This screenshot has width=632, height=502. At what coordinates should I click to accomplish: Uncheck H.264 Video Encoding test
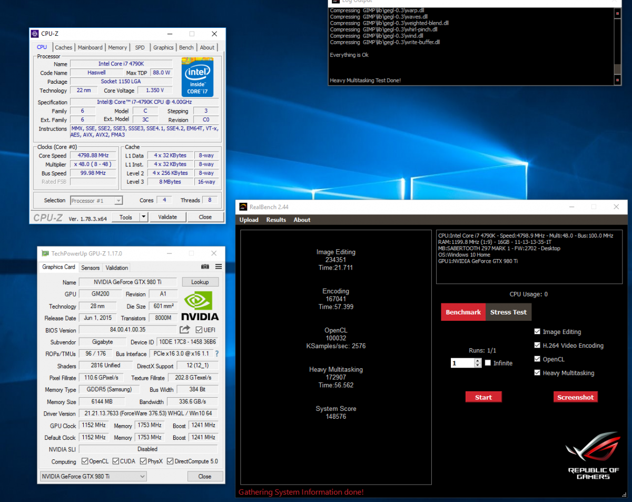tap(537, 346)
